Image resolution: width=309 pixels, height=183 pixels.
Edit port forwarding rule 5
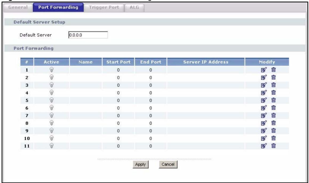[264, 100]
